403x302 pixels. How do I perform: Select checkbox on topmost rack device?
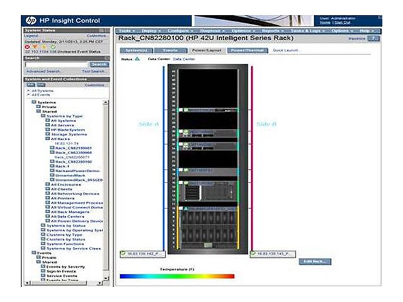click(181, 110)
